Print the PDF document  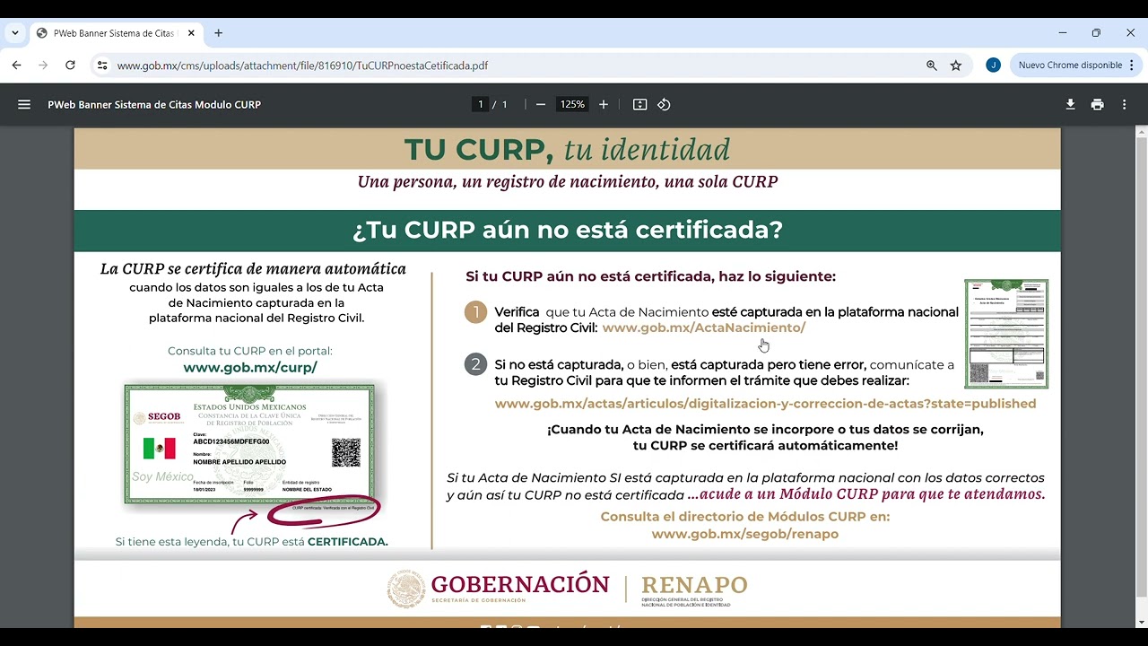[1097, 105]
